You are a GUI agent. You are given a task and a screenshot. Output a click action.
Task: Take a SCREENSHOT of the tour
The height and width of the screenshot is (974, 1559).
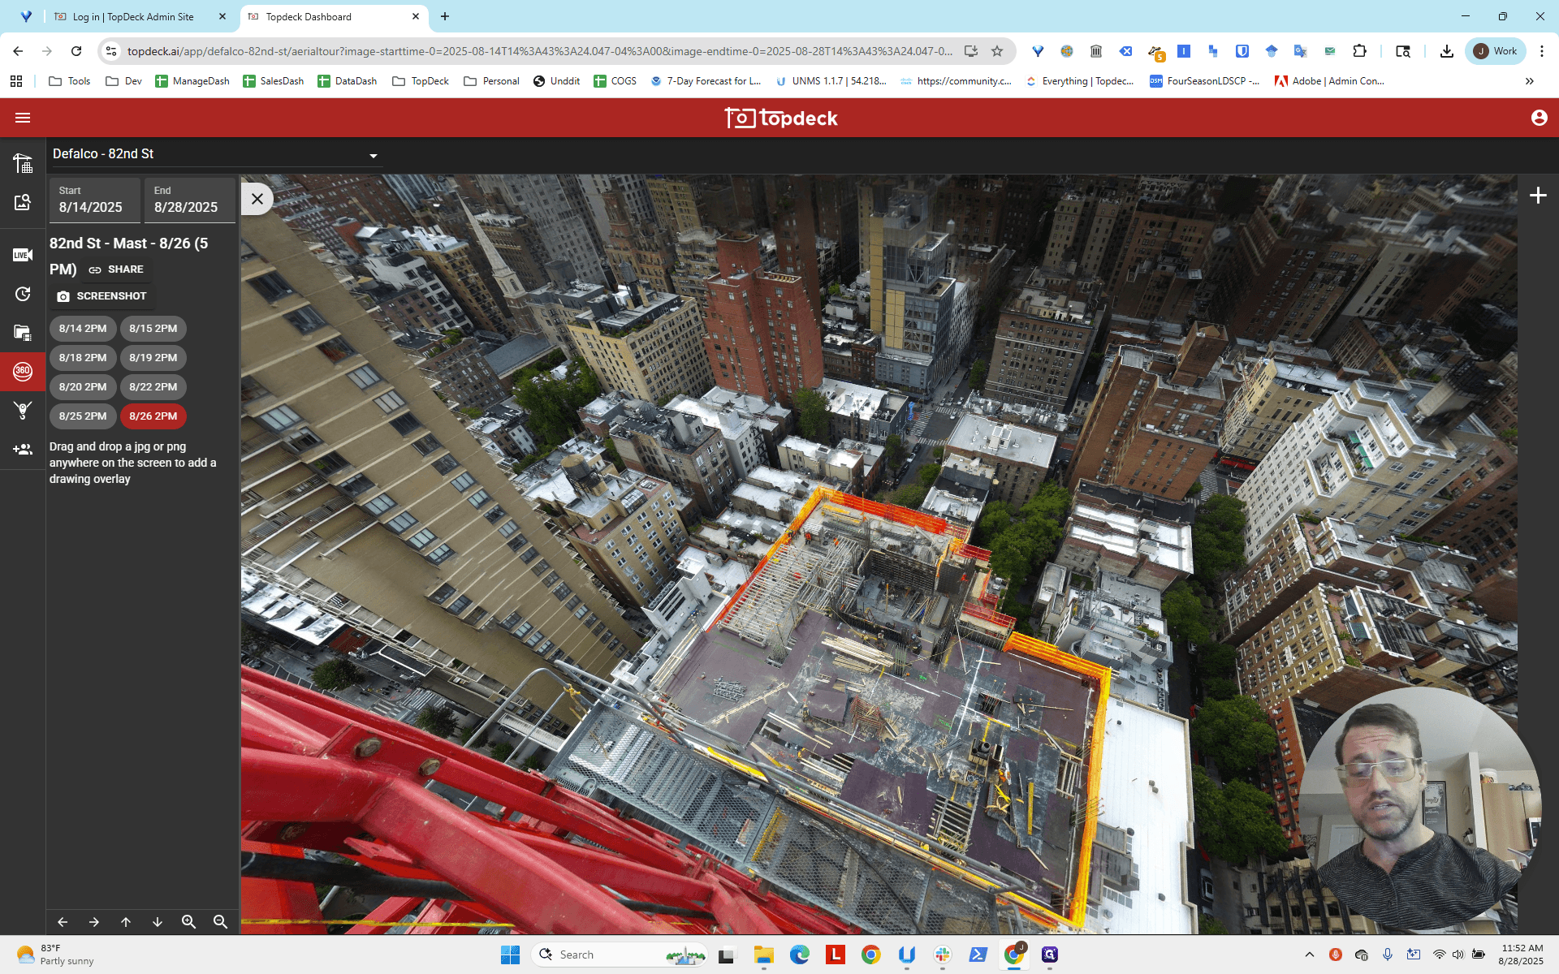point(101,296)
